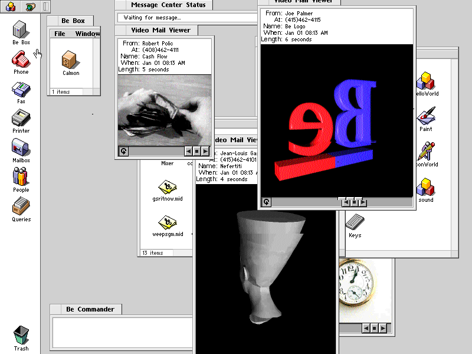Stop the pocket watch video playback
This screenshot has height=354, width=472.
(x=374, y=328)
